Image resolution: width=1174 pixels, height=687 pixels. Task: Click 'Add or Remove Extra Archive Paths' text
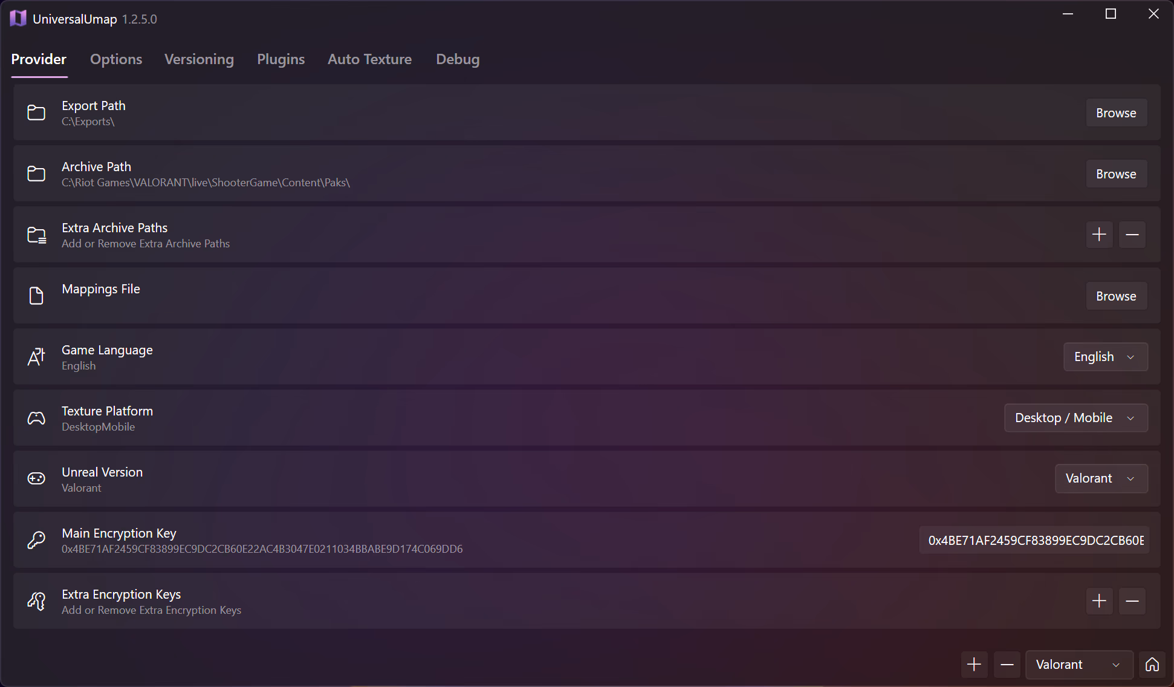[146, 244]
